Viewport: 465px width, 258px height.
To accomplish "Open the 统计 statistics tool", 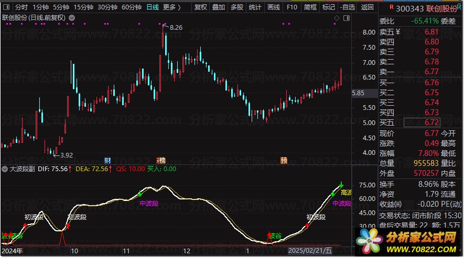I will point(255,7).
